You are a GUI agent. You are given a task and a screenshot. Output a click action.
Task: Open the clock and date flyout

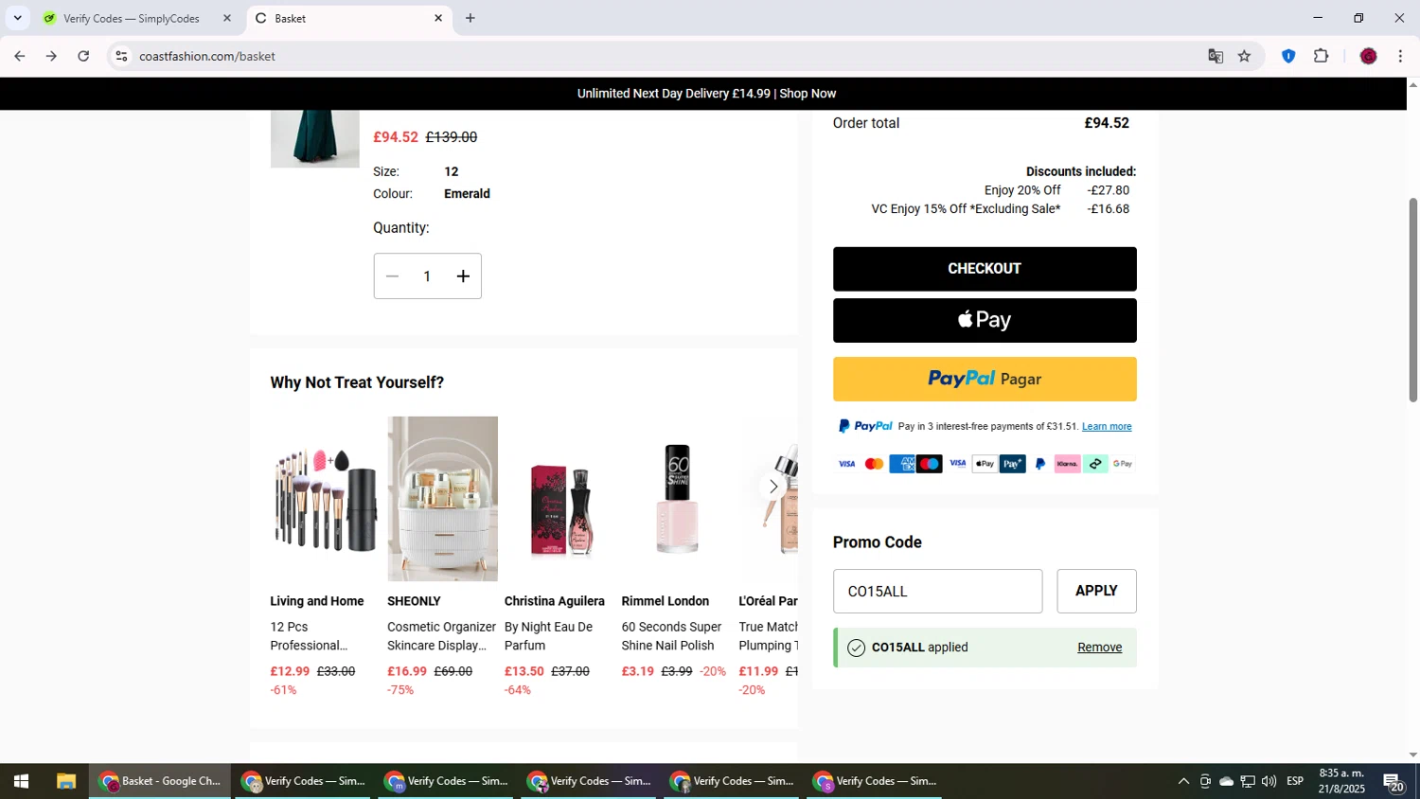click(1341, 781)
